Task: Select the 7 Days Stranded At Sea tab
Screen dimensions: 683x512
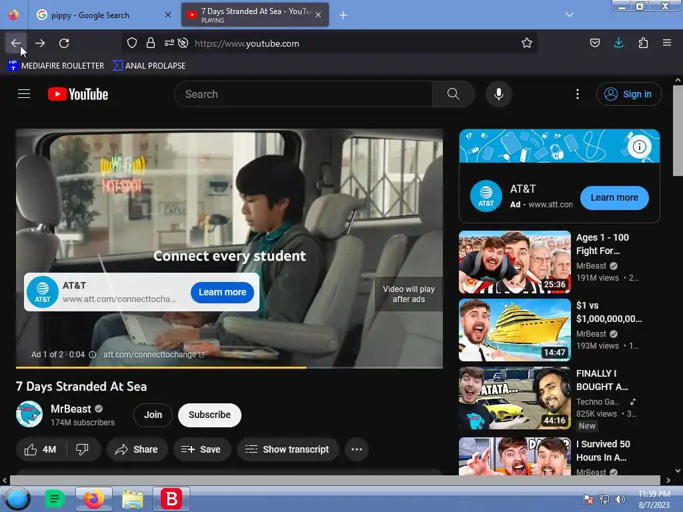Action: (x=255, y=15)
